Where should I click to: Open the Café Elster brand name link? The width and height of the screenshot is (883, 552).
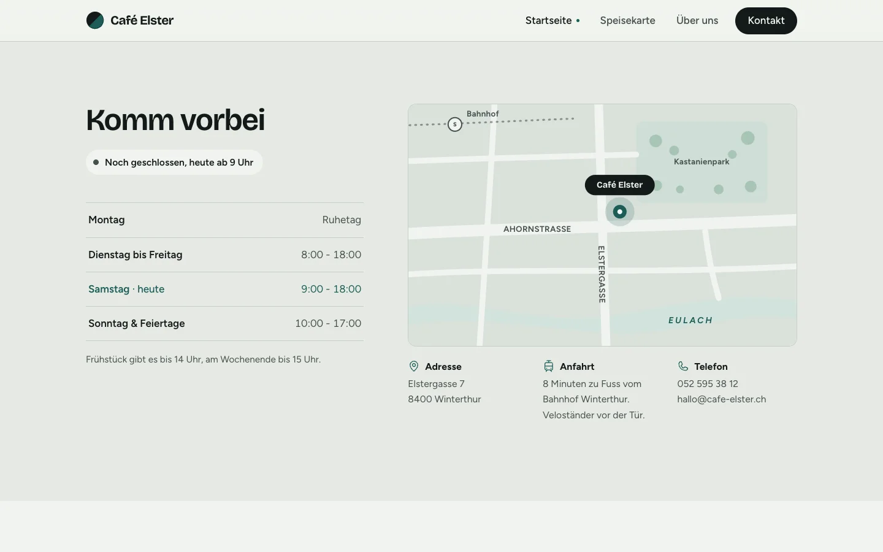click(x=142, y=20)
